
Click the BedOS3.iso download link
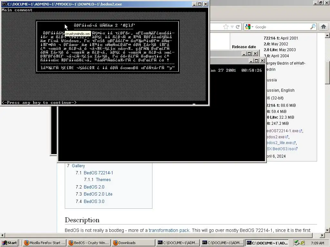(282, 149)
